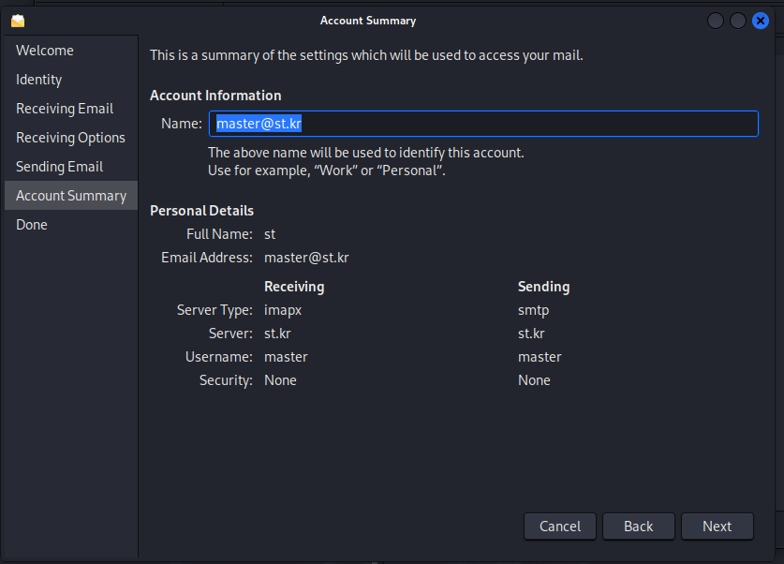Click the Evolution mail envelope icon

(x=18, y=21)
